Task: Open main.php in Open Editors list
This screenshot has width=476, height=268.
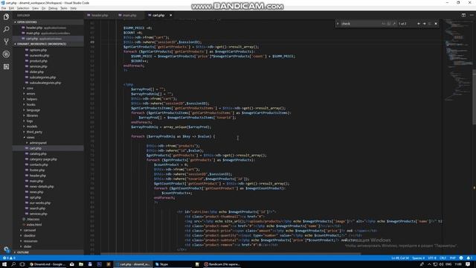Action: (48, 33)
